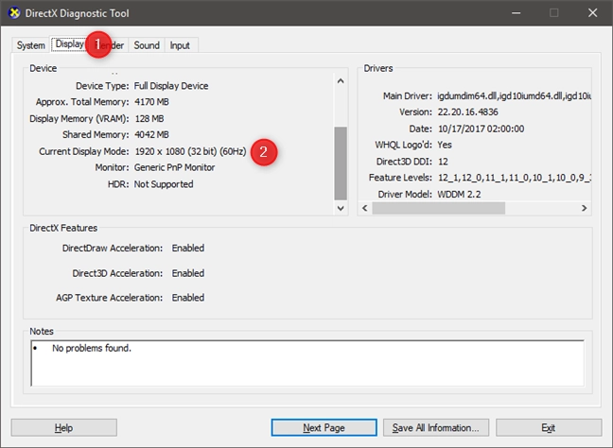Click the 'Main Driver:' label

click(408, 96)
